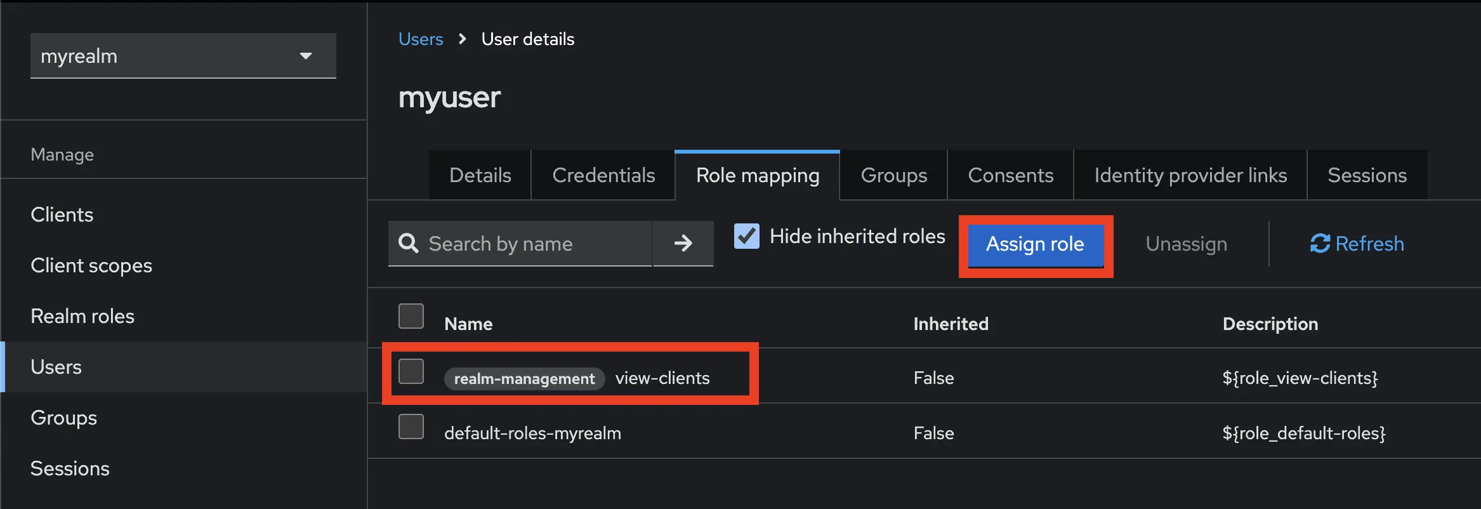
Task: Click the Unassign button
Action: [x=1186, y=244]
